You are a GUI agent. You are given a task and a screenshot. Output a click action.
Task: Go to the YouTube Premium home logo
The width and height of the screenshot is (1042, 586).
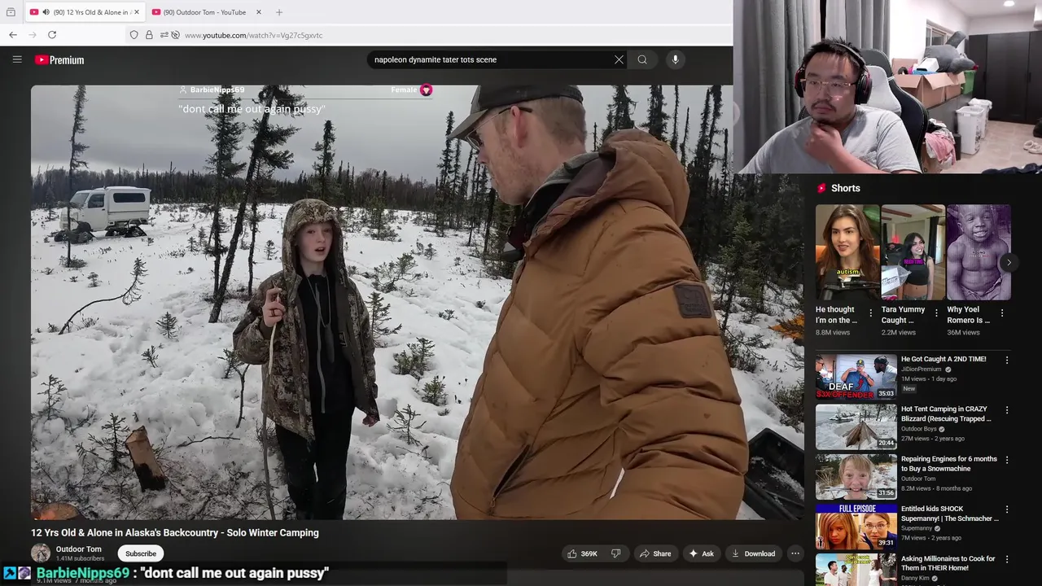coord(59,60)
